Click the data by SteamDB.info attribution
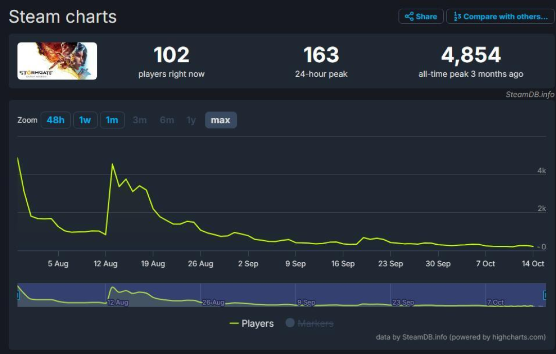 (461, 337)
